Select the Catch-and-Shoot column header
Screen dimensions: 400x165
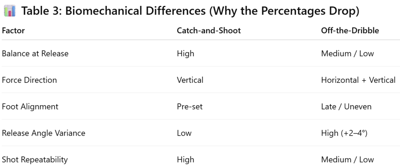point(209,30)
